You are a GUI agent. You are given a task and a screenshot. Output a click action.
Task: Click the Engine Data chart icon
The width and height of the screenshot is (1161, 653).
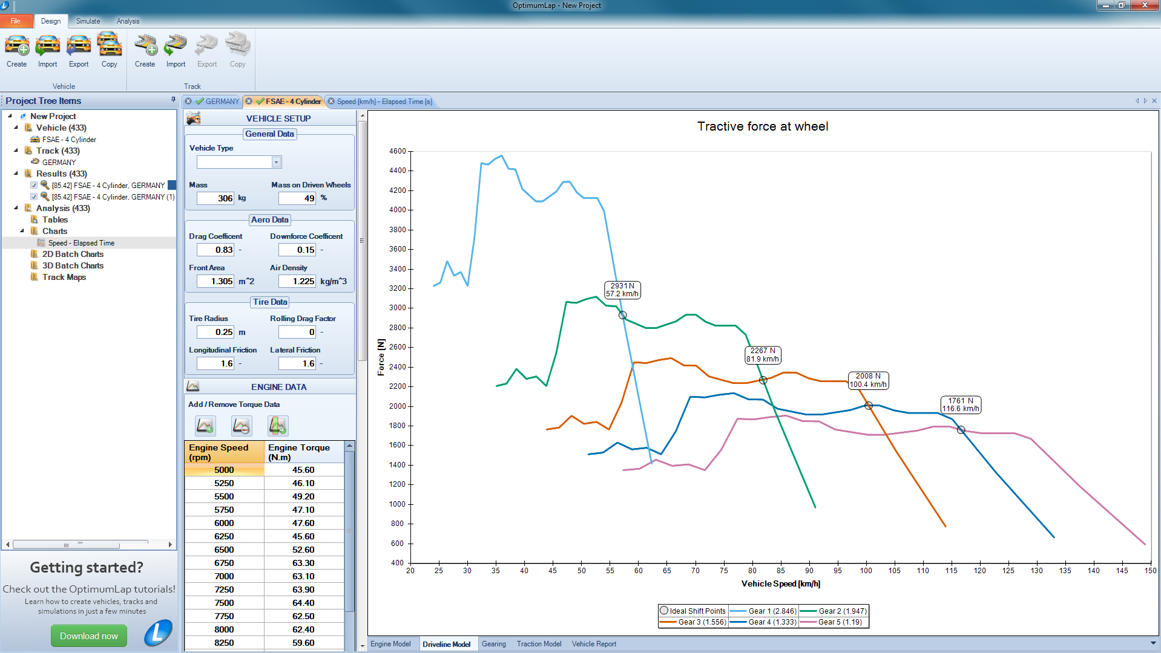[x=193, y=386]
